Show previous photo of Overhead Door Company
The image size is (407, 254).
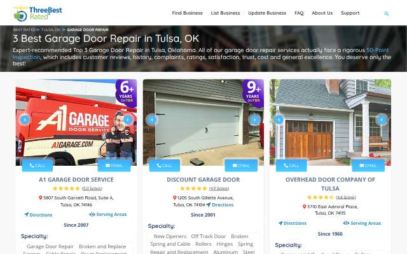pyautogui.click(x=279, y=120)
